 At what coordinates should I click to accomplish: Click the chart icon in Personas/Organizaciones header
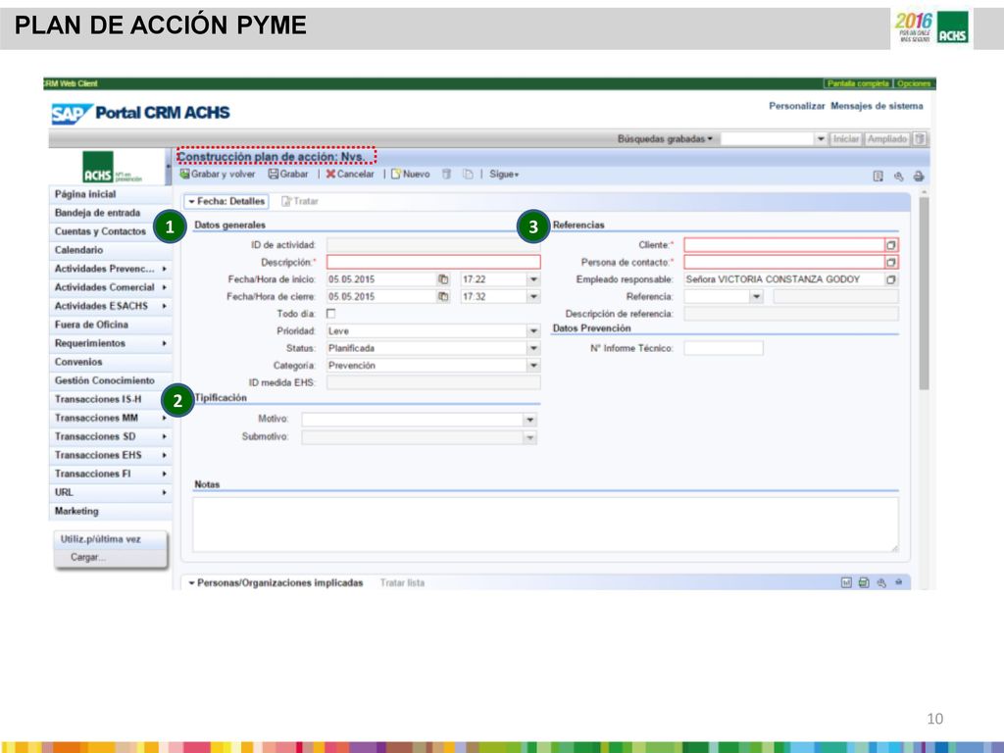tap(846, 582)
